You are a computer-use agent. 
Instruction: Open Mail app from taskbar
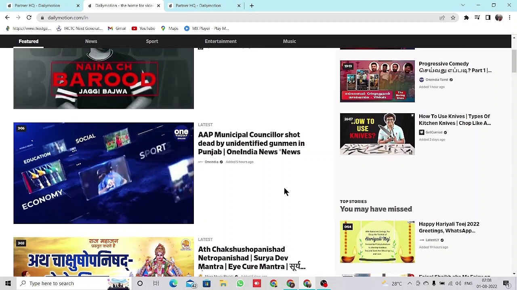190,284
